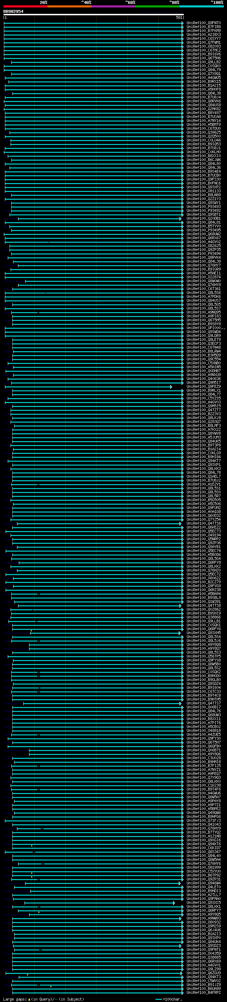
Task: Select hit label UniRef100_O22874
Action: coord(204,277)
